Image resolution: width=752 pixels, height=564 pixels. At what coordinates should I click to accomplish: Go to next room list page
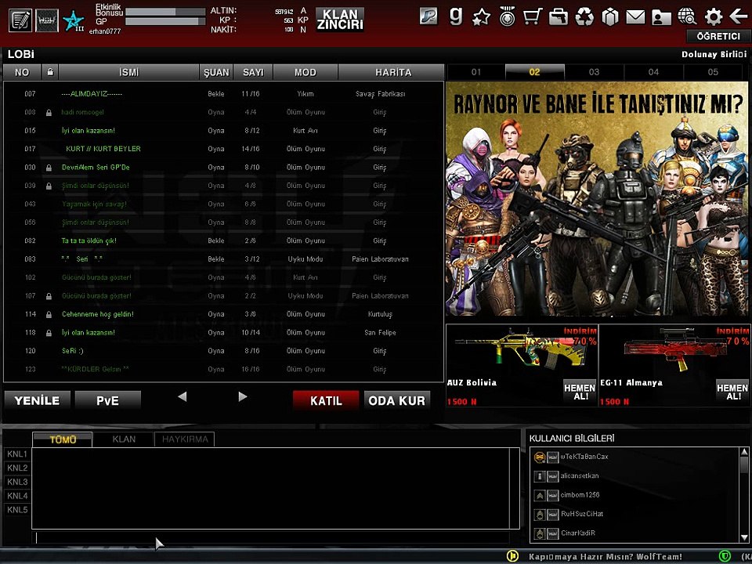[243, 396]
